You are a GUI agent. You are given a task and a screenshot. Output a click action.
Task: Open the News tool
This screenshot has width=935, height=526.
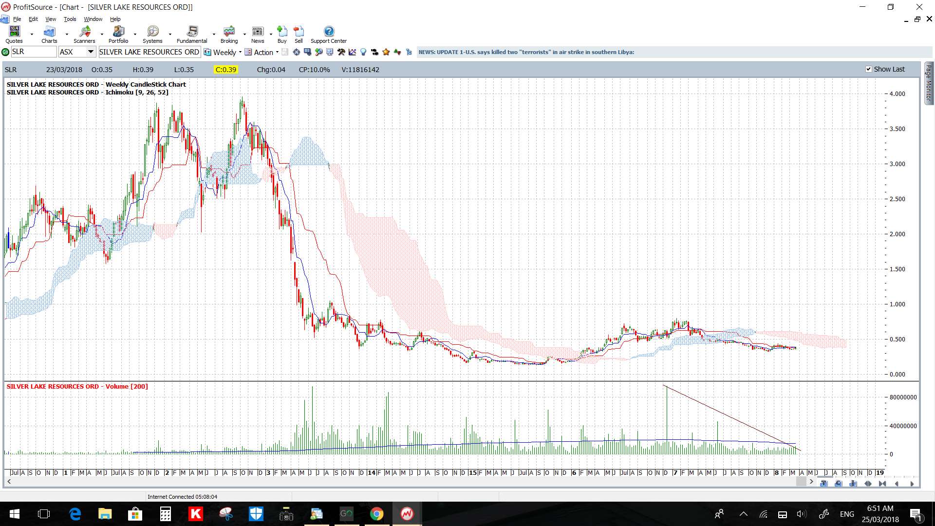coord(258,35)
